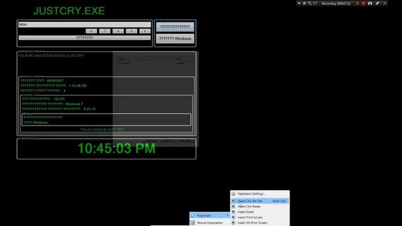
Task: Click the number 8 keypad button
Action: (x=118, y=31)
